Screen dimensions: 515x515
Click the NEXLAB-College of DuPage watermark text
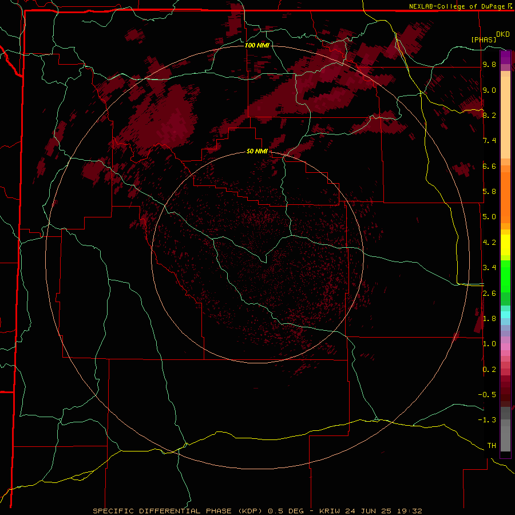coord(458,6)
